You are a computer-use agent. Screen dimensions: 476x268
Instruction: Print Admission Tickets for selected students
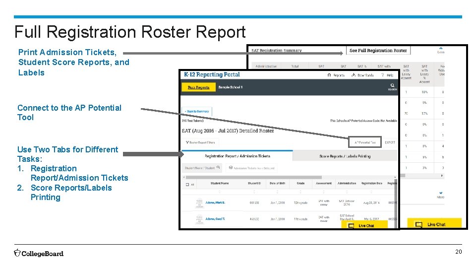pos(251,168)
